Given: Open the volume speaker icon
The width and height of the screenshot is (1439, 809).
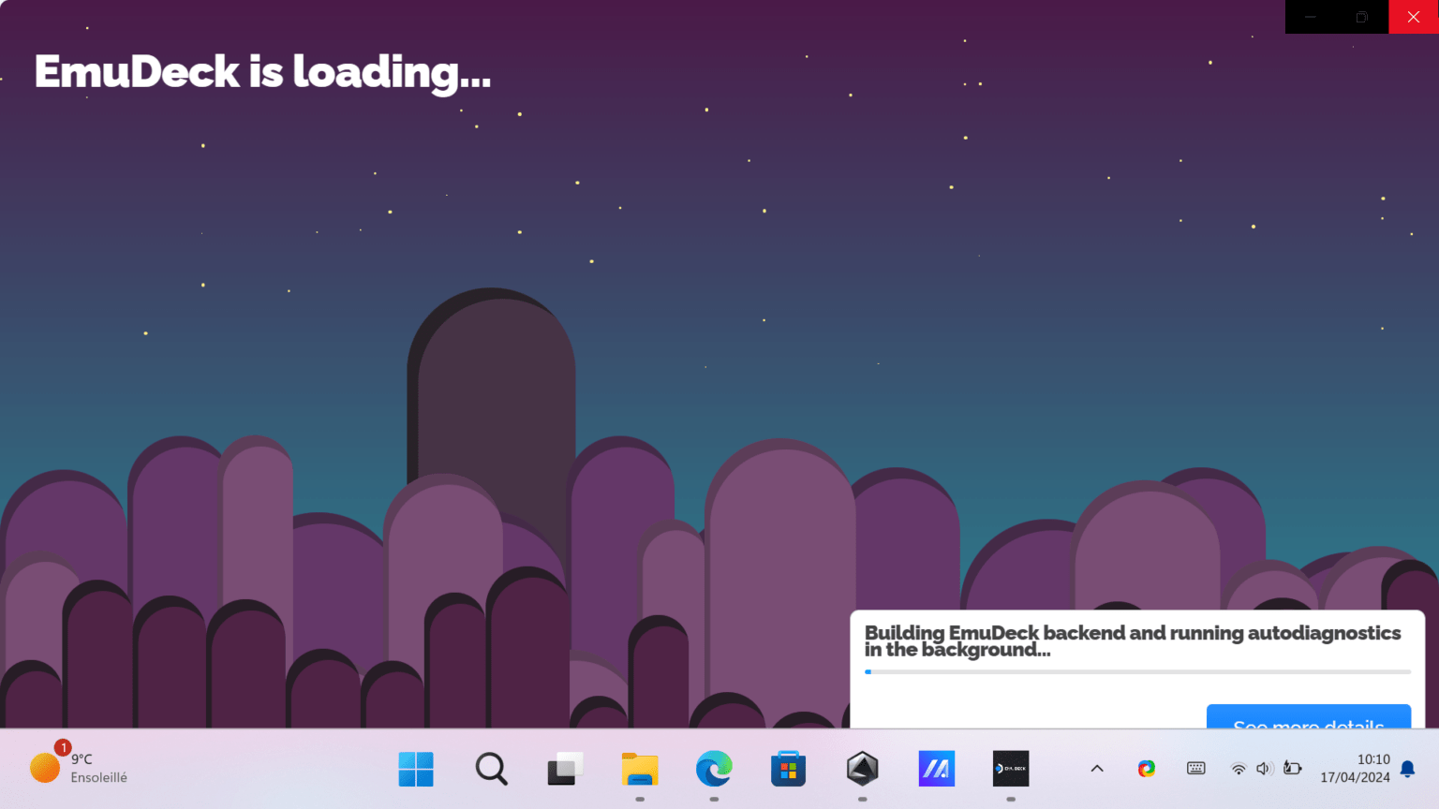Looking at the screenshot, I should pyautogui.click(x=1264, y=769).
